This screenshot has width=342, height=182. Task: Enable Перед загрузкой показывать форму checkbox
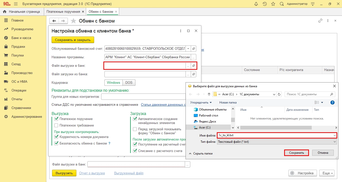pyautogui.click(x=135, y=129)
